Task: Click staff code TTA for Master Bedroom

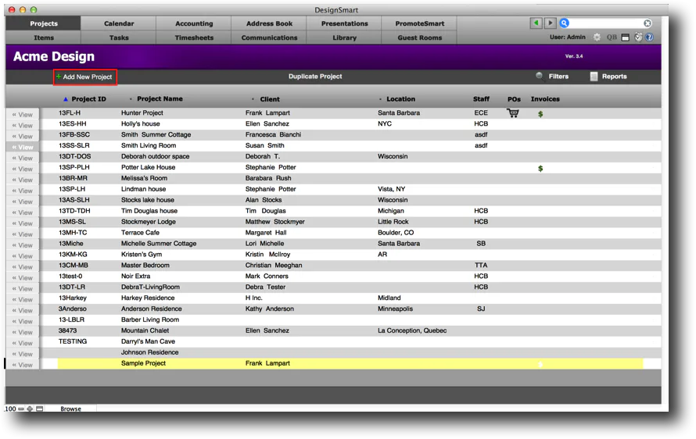Action: point(481,265)
